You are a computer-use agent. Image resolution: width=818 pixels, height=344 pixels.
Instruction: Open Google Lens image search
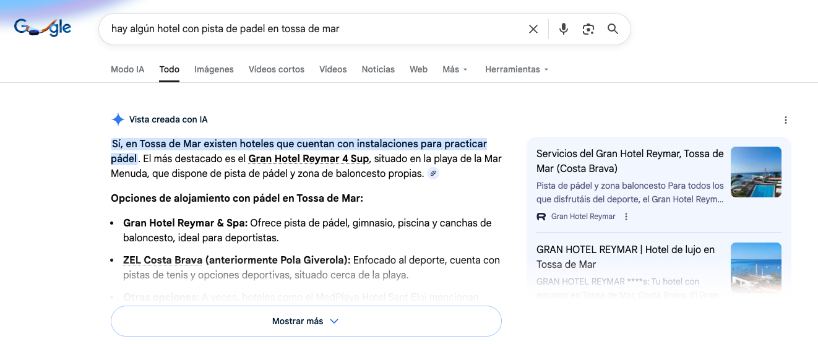588,29
